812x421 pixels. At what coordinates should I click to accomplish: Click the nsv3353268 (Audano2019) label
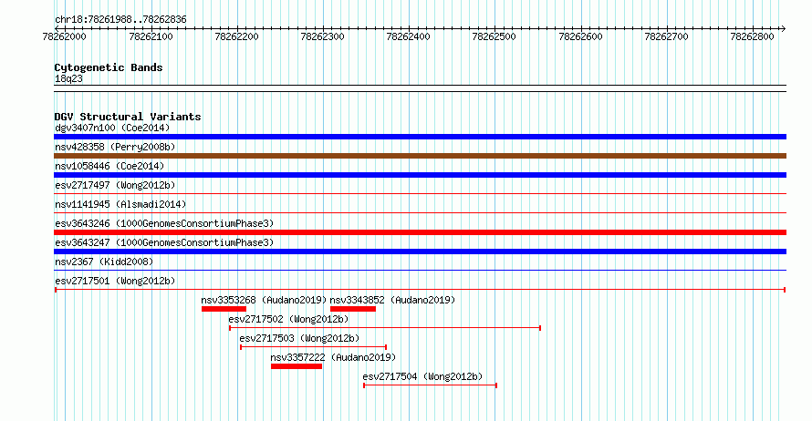pos(264,300)
